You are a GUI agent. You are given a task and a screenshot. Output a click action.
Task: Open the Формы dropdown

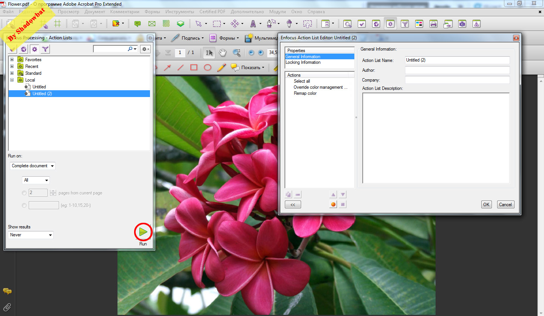pos(224,38)
